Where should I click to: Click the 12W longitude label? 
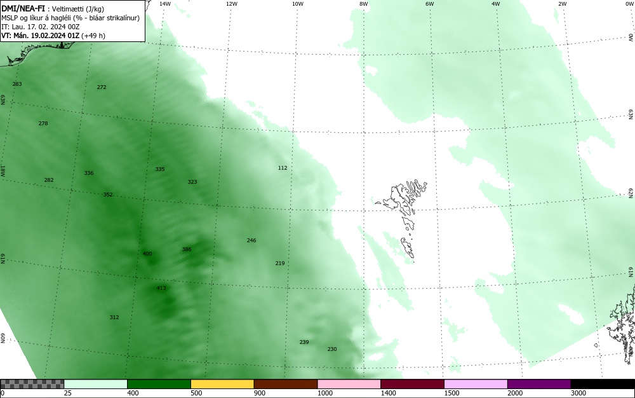tap(232, 4)
